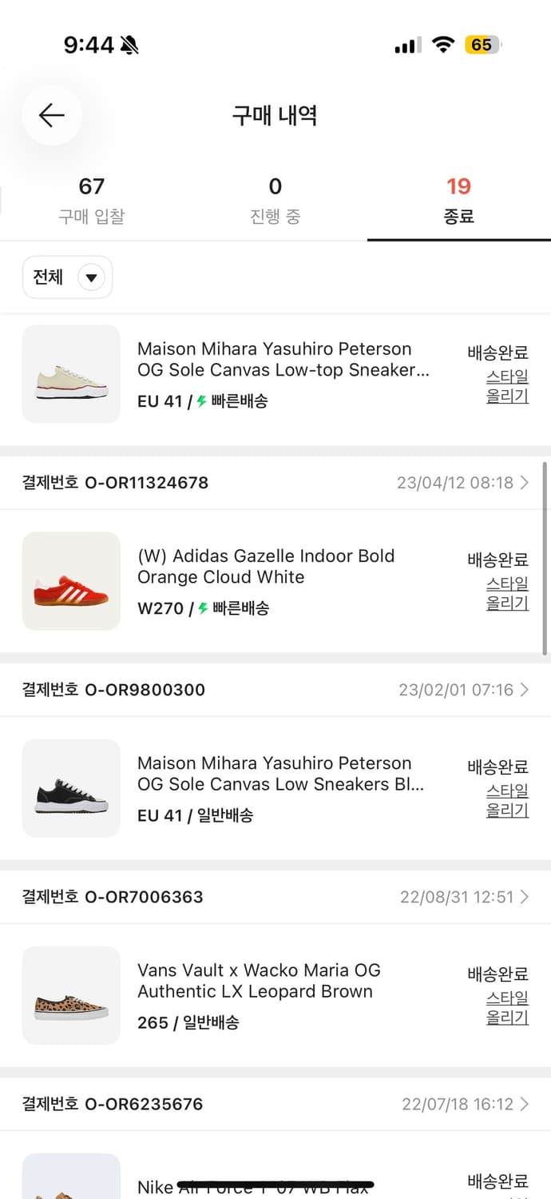Expand order details for O-OR11324678
The height and width of the screenshot is (1199, 551).
coord(523,482)
